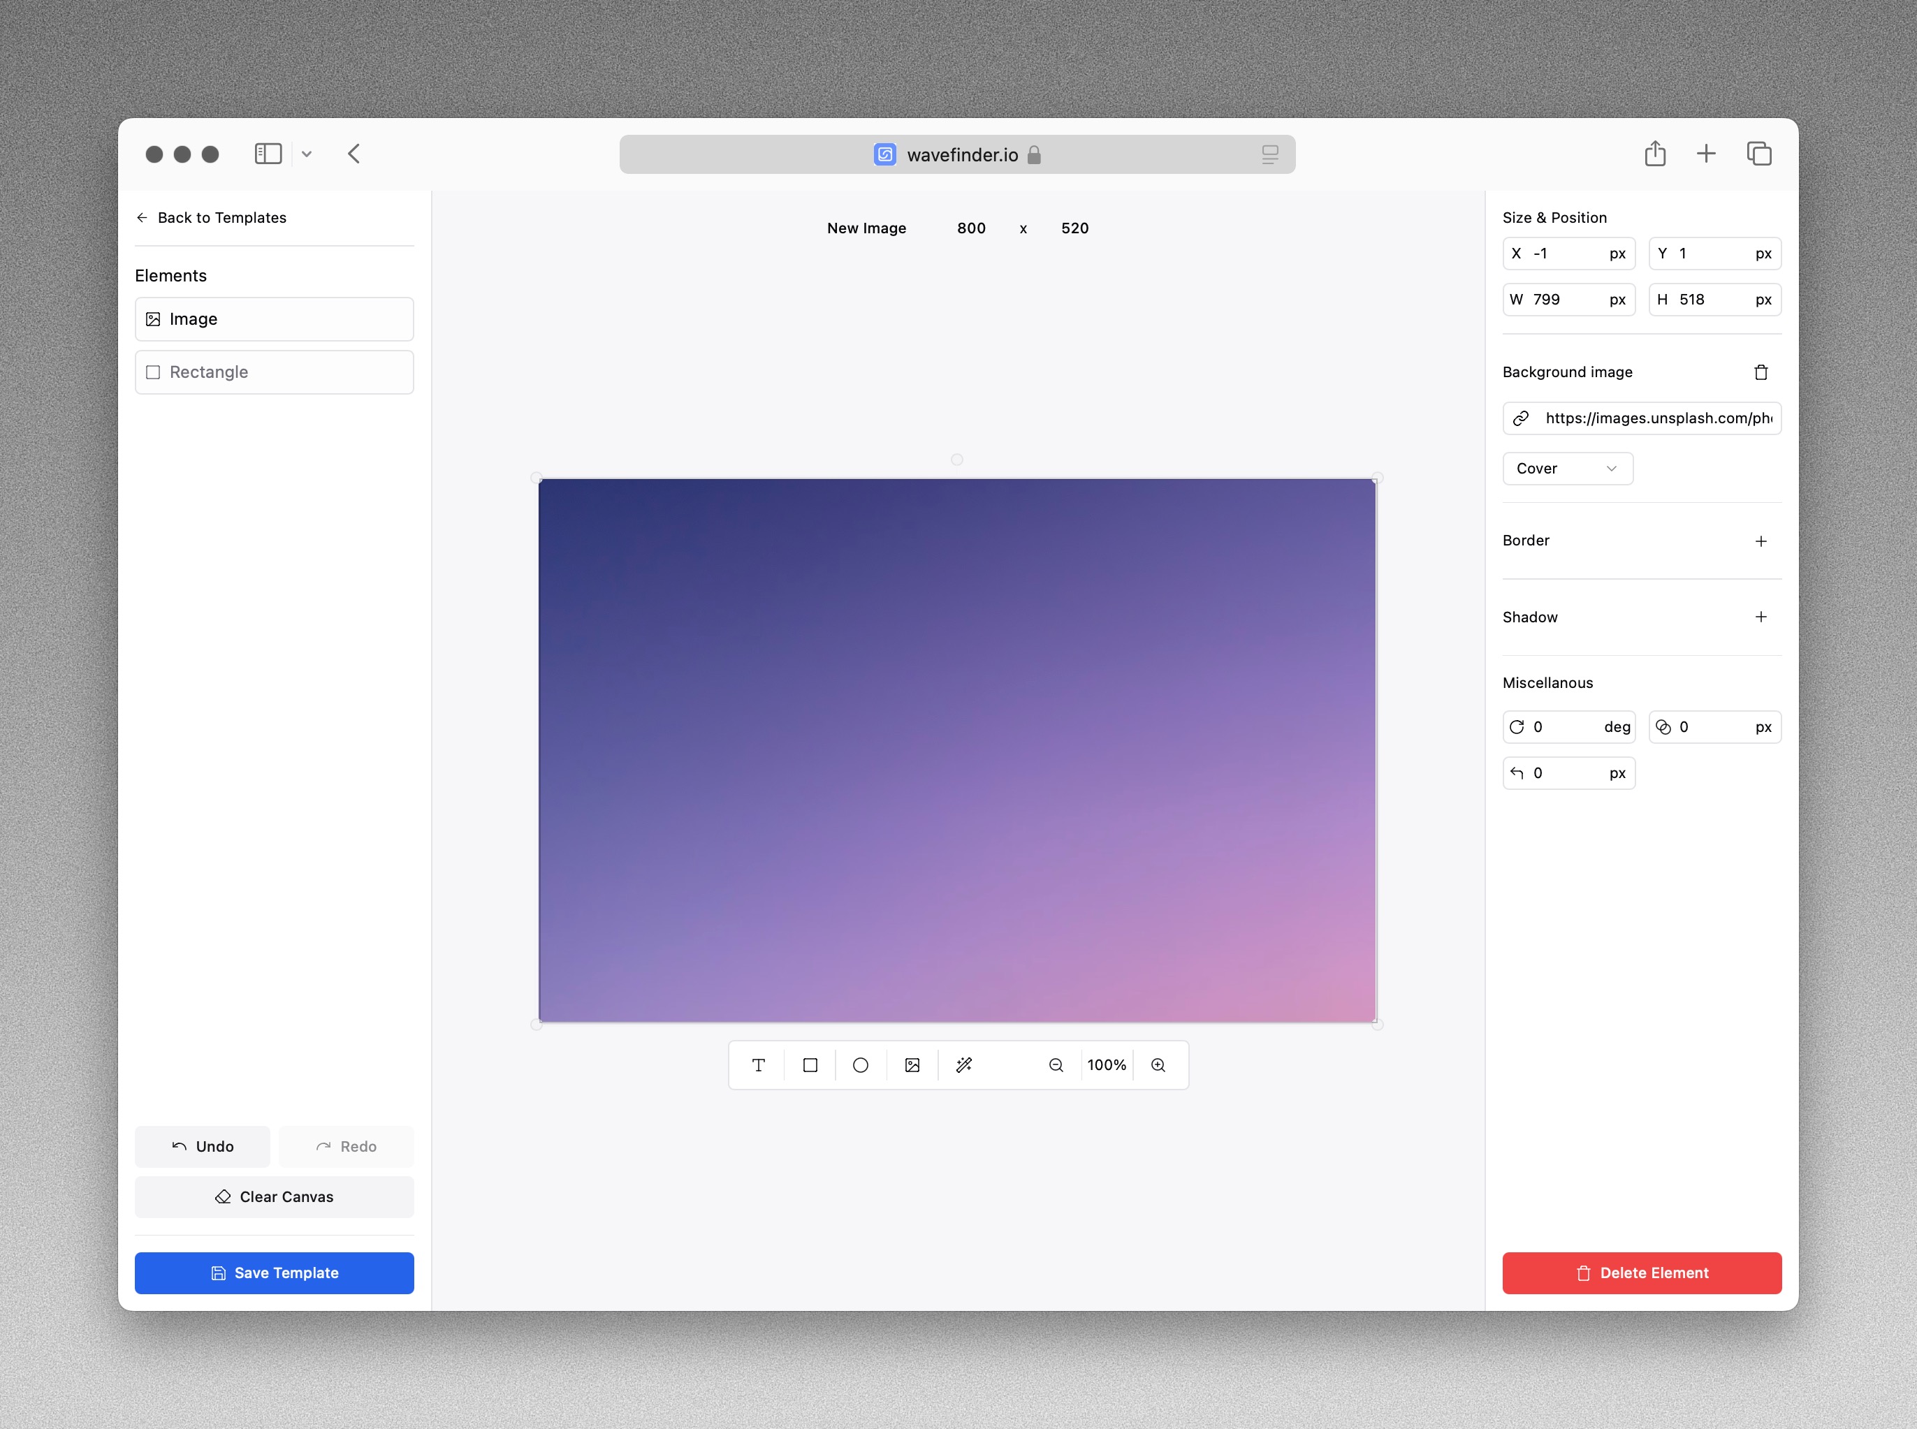The image size is (1917, 1429).
Task: Edit the rotation degrees field
Action: [x=1568, y=726]
